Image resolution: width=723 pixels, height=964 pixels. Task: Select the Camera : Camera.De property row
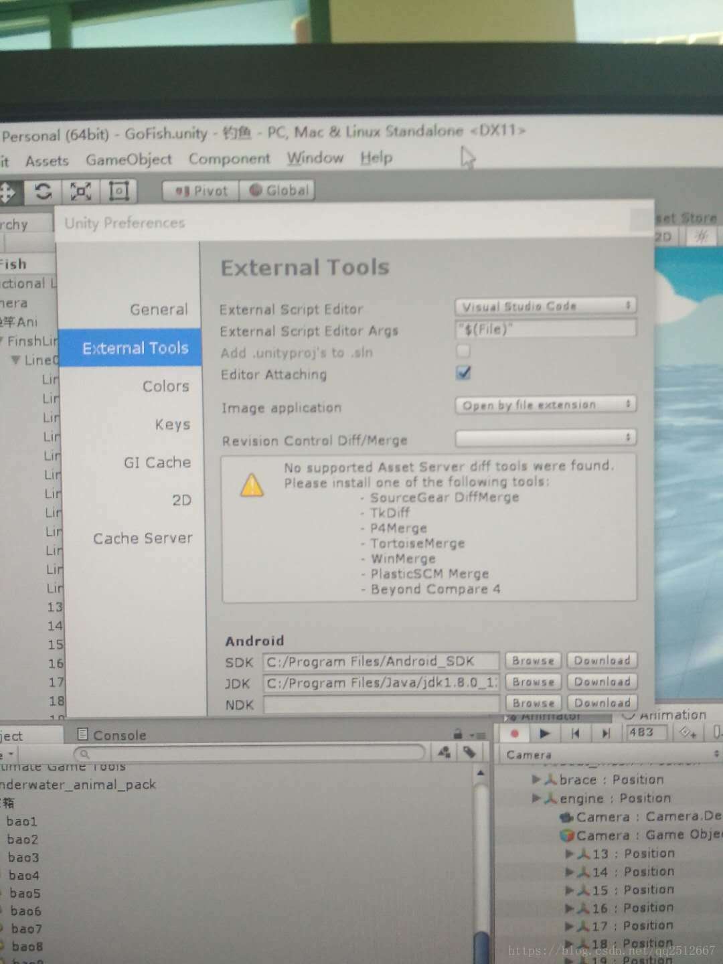(x=640, y=817)
